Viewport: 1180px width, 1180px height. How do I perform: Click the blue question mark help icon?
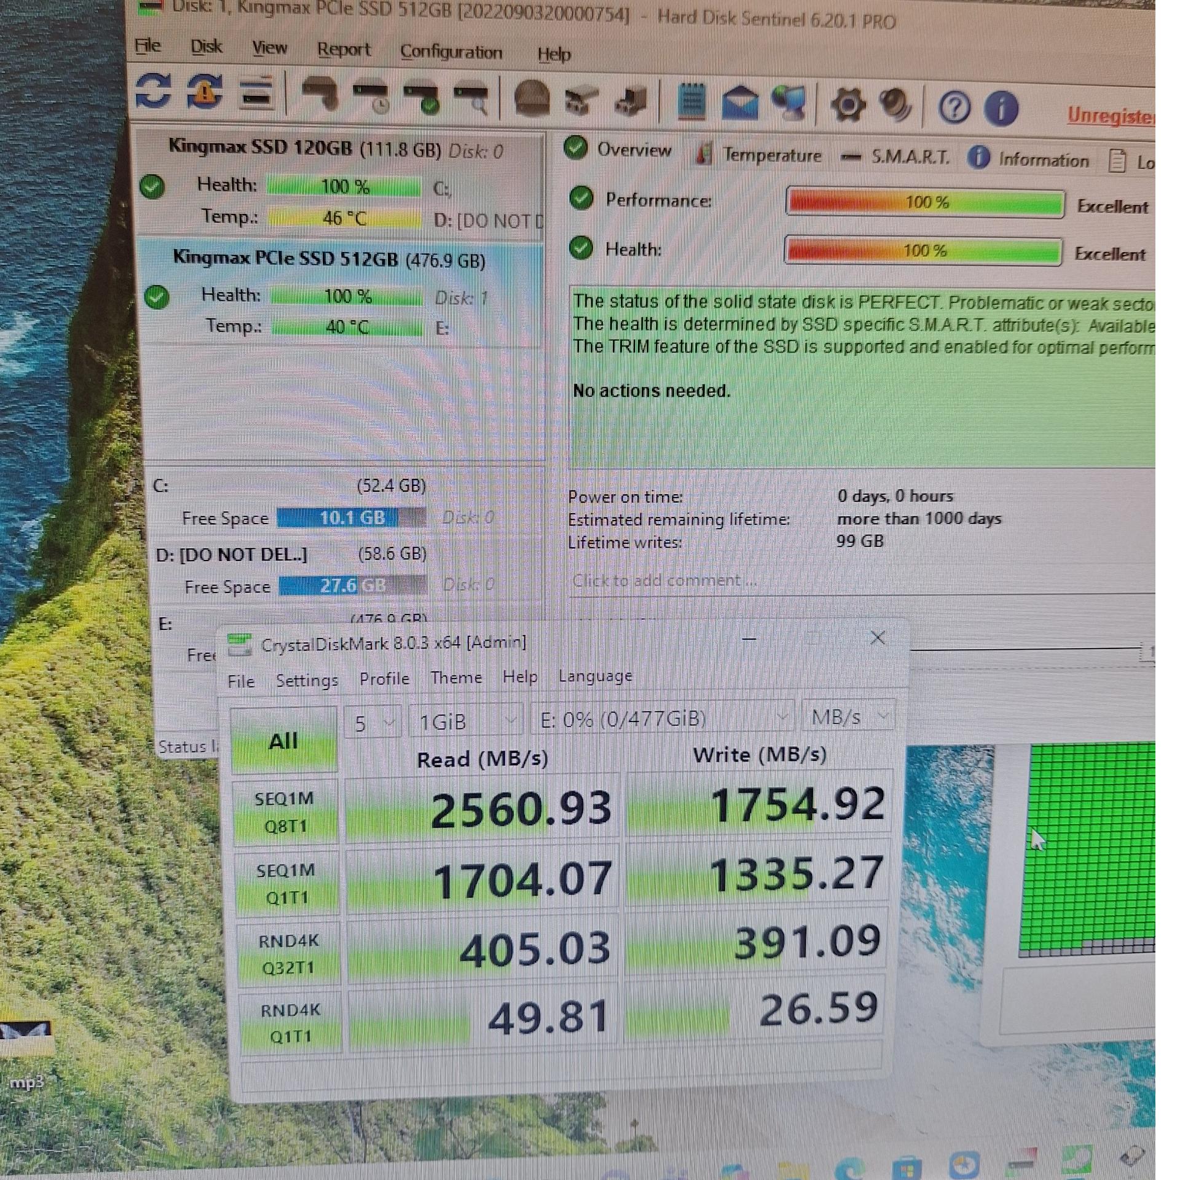click(x=954, y=108)
